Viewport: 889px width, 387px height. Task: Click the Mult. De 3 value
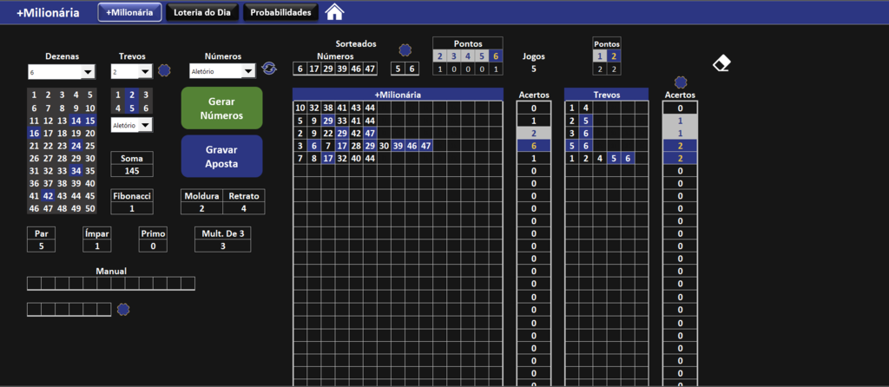223,246
